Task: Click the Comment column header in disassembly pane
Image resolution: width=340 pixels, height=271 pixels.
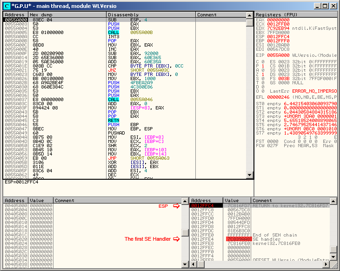Action: (x=221, y=15)
